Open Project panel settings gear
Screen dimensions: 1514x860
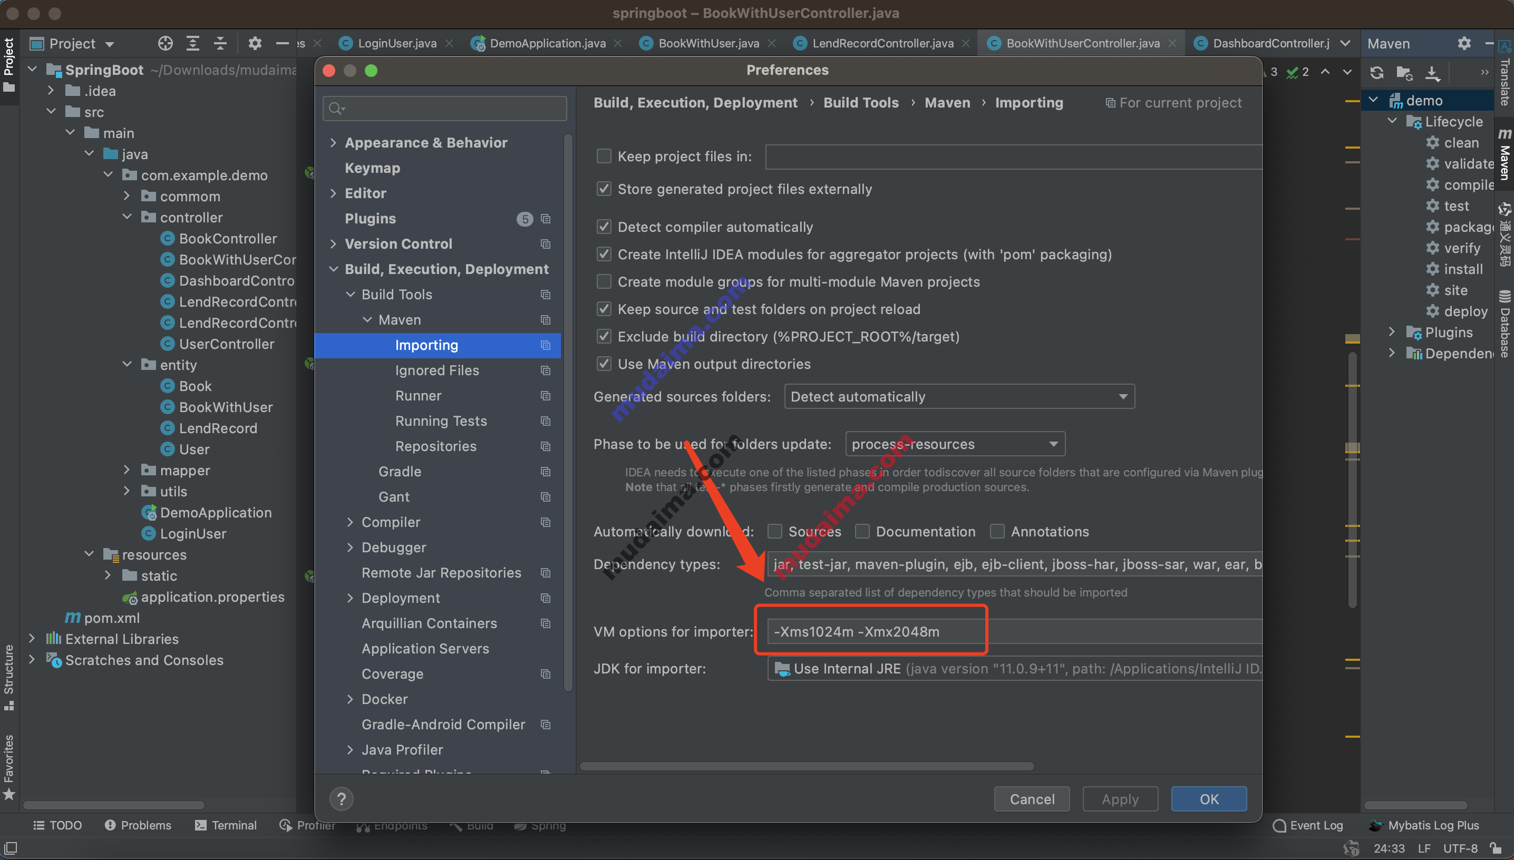255,43
